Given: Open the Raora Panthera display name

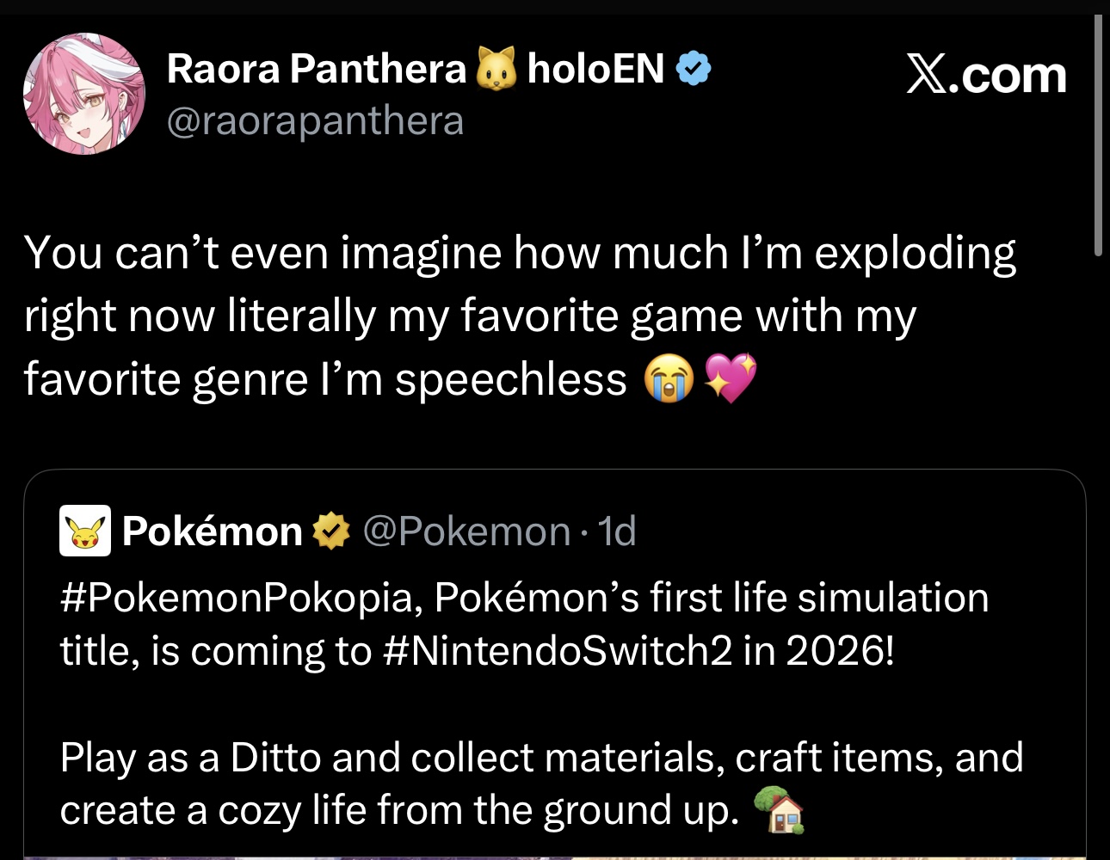Looking at the screenshot, I should click(316, 69).
